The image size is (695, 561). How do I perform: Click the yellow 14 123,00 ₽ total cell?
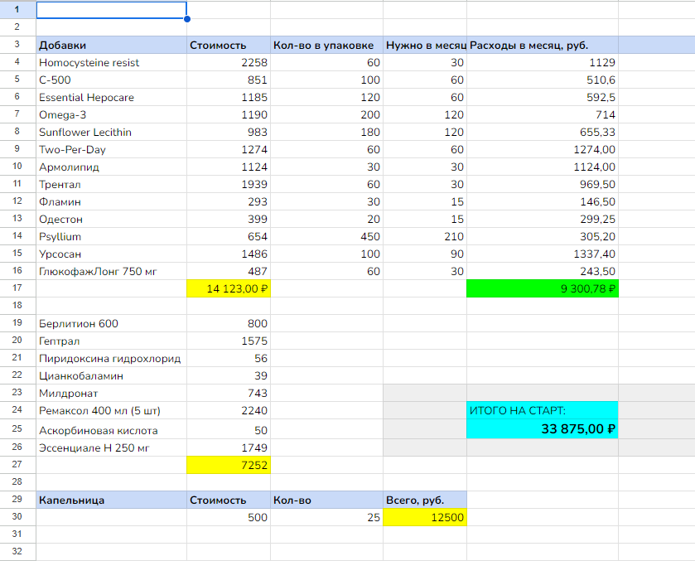[x=229, y=288]
